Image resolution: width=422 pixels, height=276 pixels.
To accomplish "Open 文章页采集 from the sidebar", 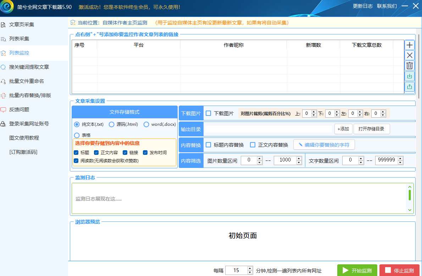I will pos(22,24).
